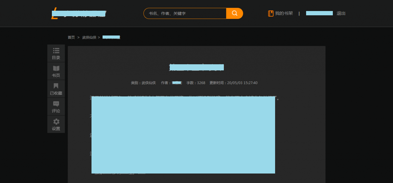This screenshot has height=183, width=393.
Task: Click the chapter title heading
Action: [196, 67]
